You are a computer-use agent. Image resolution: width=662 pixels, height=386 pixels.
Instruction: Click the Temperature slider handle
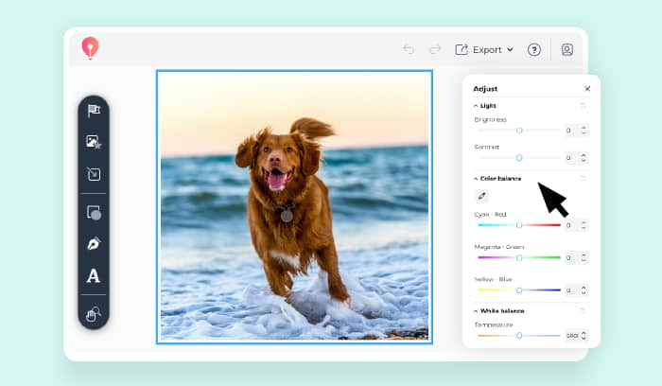point(519,335)
